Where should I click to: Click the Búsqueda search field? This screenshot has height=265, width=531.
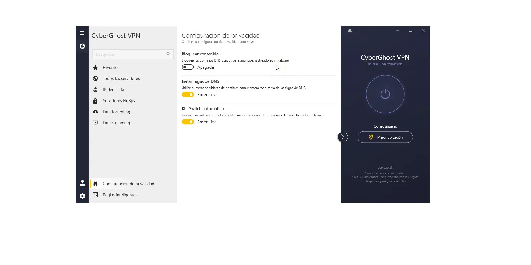(x=133, y=54)
